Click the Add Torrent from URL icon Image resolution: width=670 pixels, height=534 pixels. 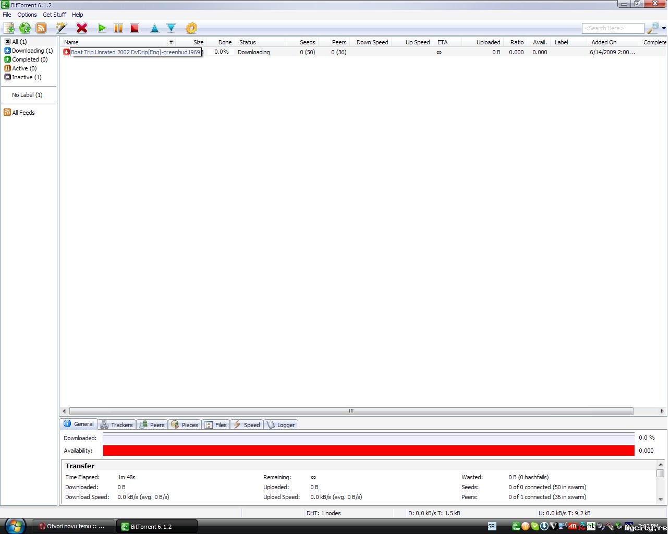pyautogui.click(x=25, y=28)
